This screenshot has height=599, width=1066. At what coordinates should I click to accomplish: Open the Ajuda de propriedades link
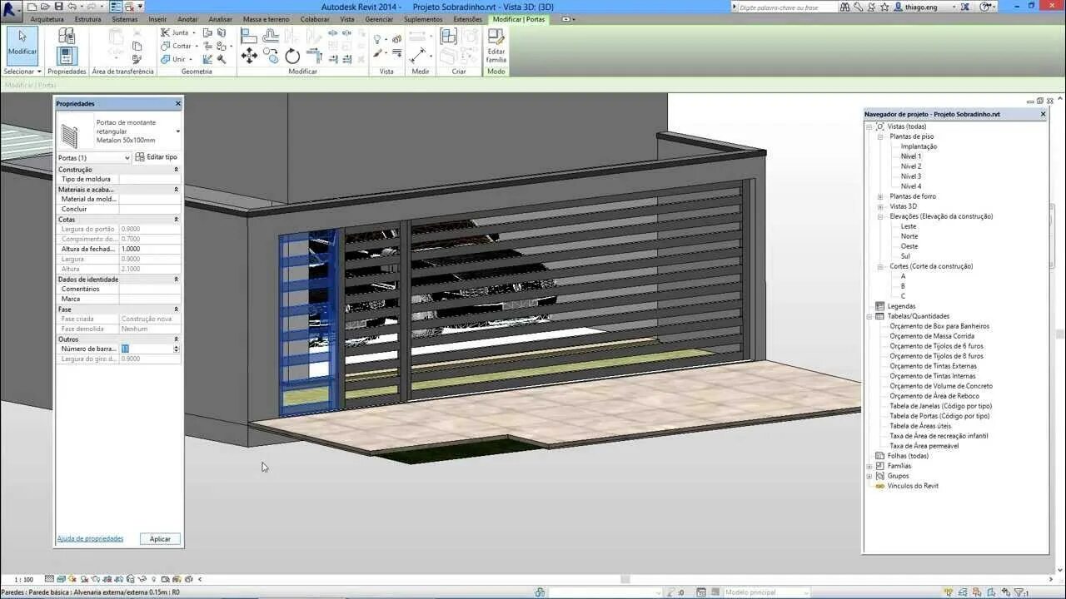tap(90, 539)
